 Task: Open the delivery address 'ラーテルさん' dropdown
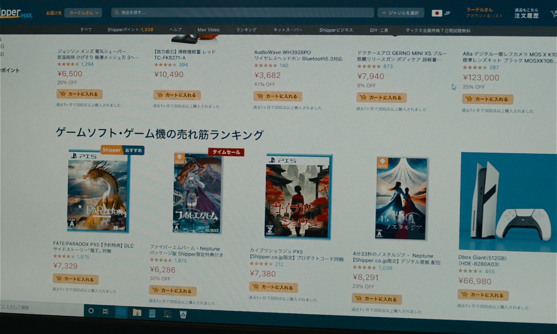(x=83, y=13)
